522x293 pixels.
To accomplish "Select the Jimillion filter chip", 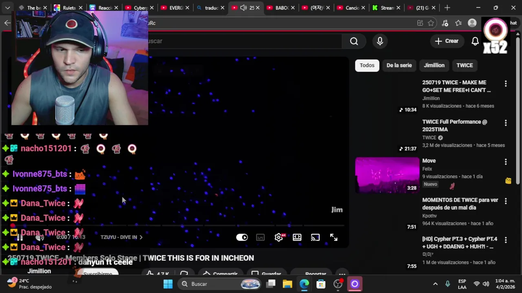I will (x=434, y=65).
